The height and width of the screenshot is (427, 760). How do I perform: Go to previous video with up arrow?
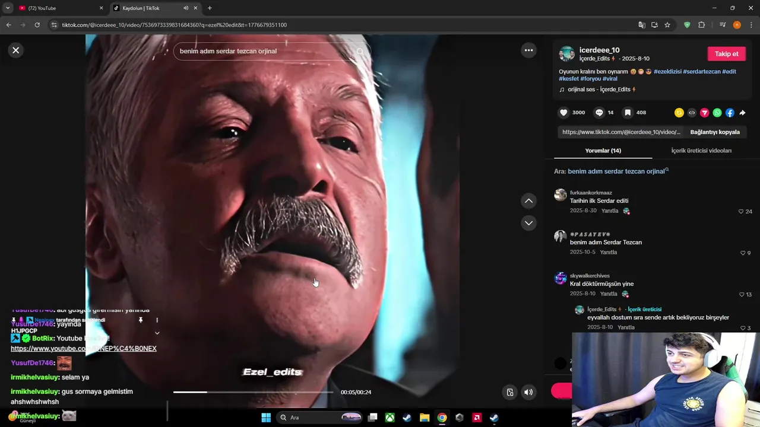(528, 201)
